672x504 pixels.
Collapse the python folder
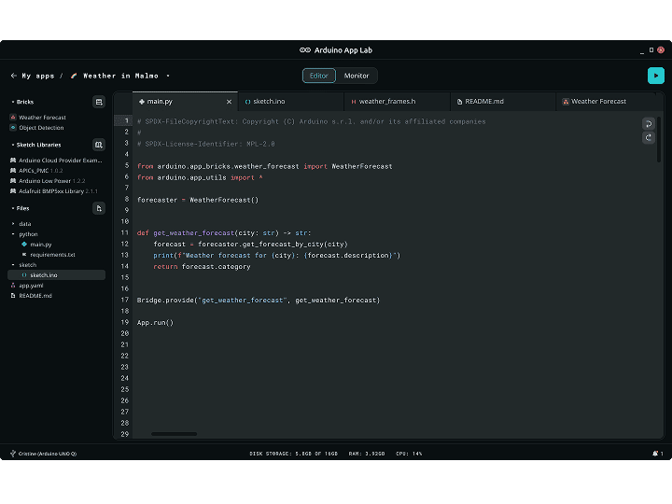click(x=13, y=234)
